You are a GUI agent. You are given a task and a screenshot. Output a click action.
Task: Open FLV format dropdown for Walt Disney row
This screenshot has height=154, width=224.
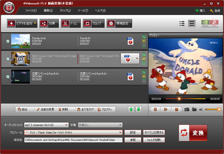[x=137, y=59]
